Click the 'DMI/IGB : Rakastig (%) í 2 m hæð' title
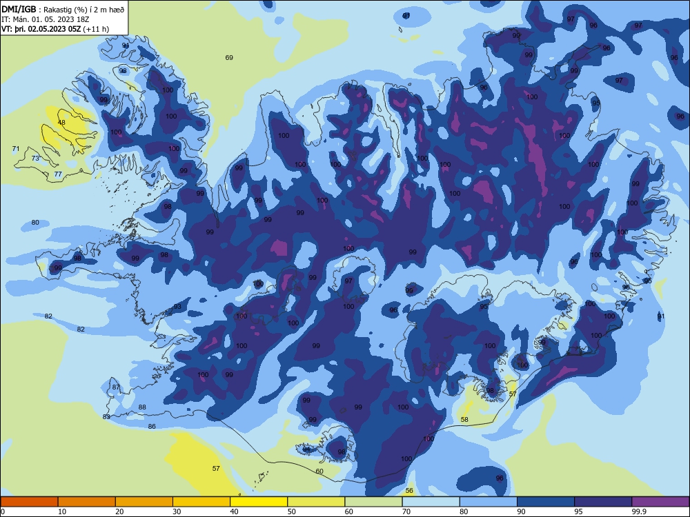Screen dimensions: 690x517 [63, 9]
